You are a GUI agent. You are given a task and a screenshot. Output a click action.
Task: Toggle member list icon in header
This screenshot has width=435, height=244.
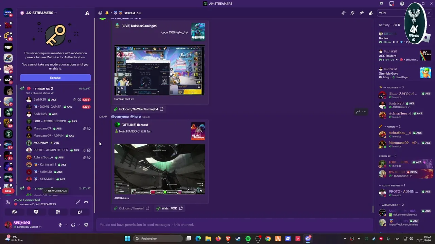pyautogui.click(x=370, y=13)
